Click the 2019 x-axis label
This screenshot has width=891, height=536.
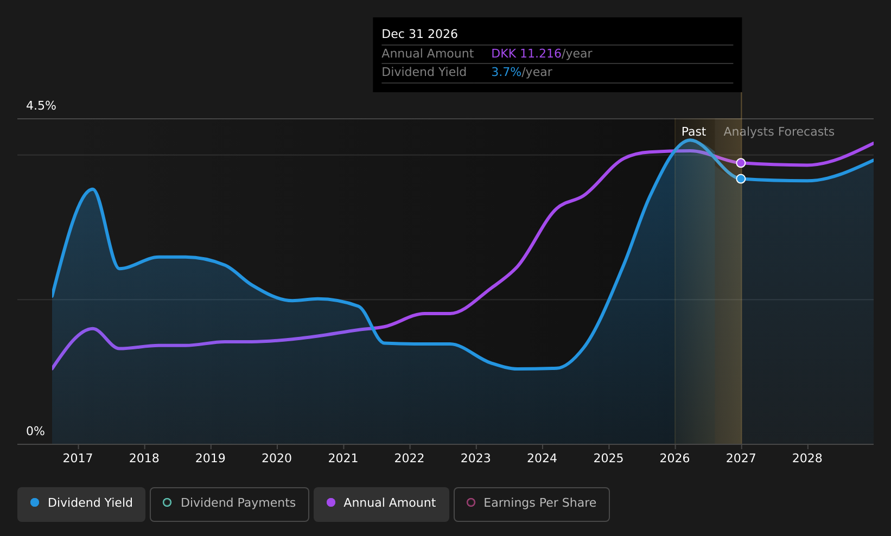pyautogui.click(x=211, y=458)
